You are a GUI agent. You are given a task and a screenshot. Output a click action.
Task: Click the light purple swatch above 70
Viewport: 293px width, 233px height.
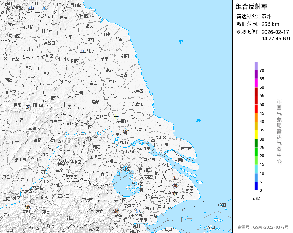click(x=256, y=66)
